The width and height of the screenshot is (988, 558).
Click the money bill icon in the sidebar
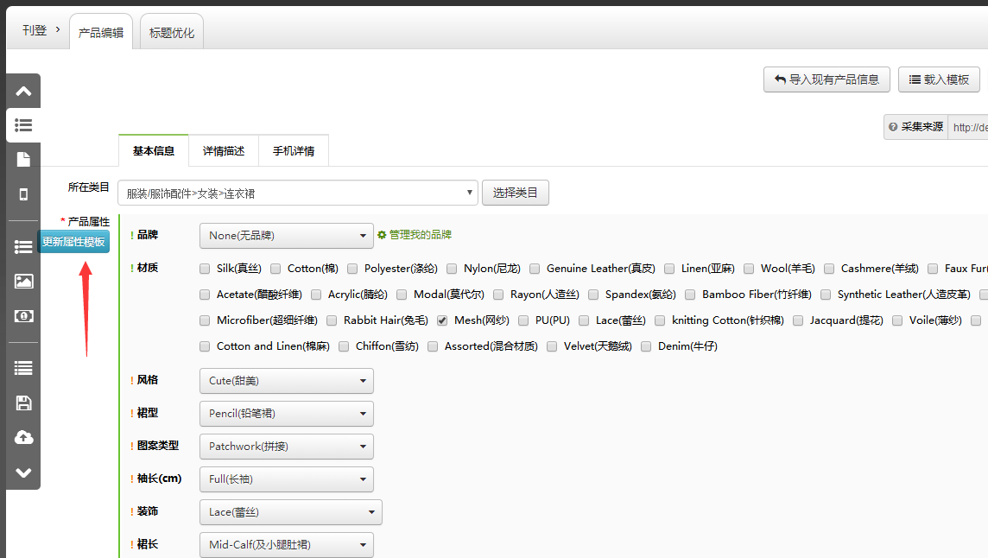coord(23,316)
